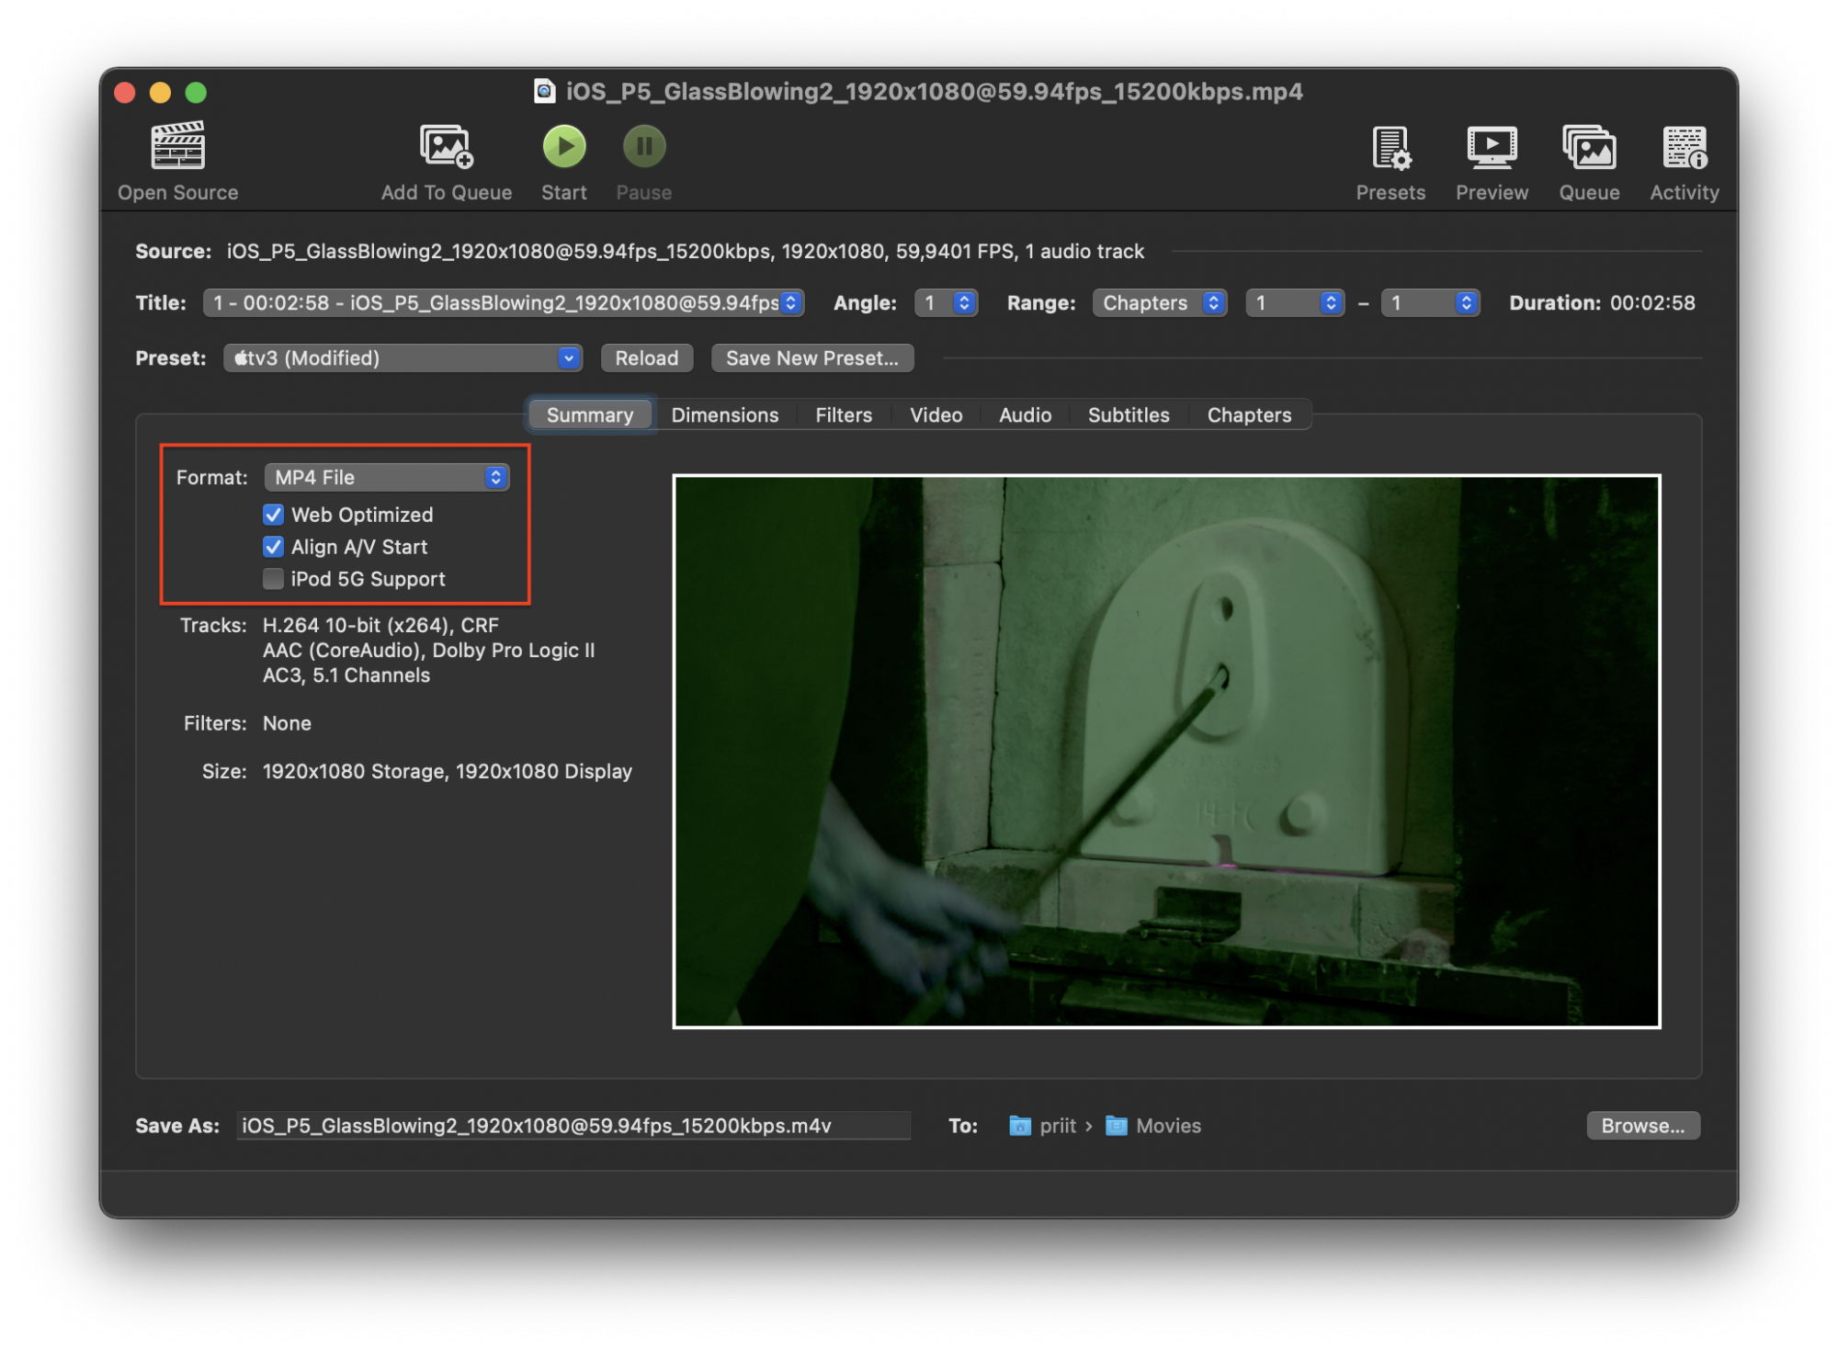Disable the Web Optimized checkbox

pyautogui.click(x=273, y=515)
